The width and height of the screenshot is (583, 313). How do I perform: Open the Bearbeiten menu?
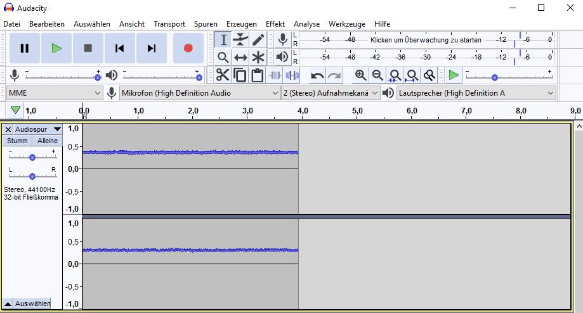(x=47, y=24)
